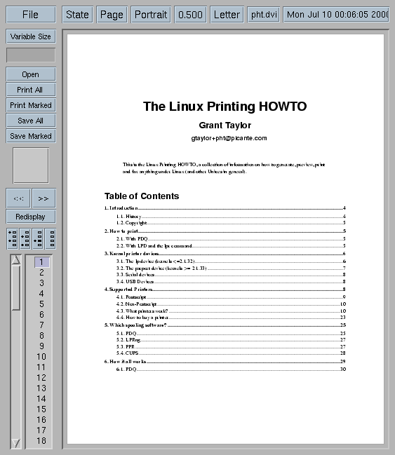This screenshot has width=395, height=455.
Task: Go to previous page with << button
Action: click(18, 198)
